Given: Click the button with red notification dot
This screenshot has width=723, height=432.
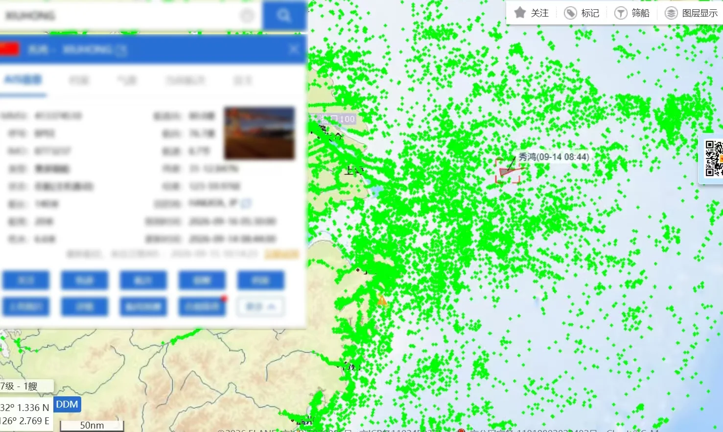Looking at the screenshot, I should point(202,307).
